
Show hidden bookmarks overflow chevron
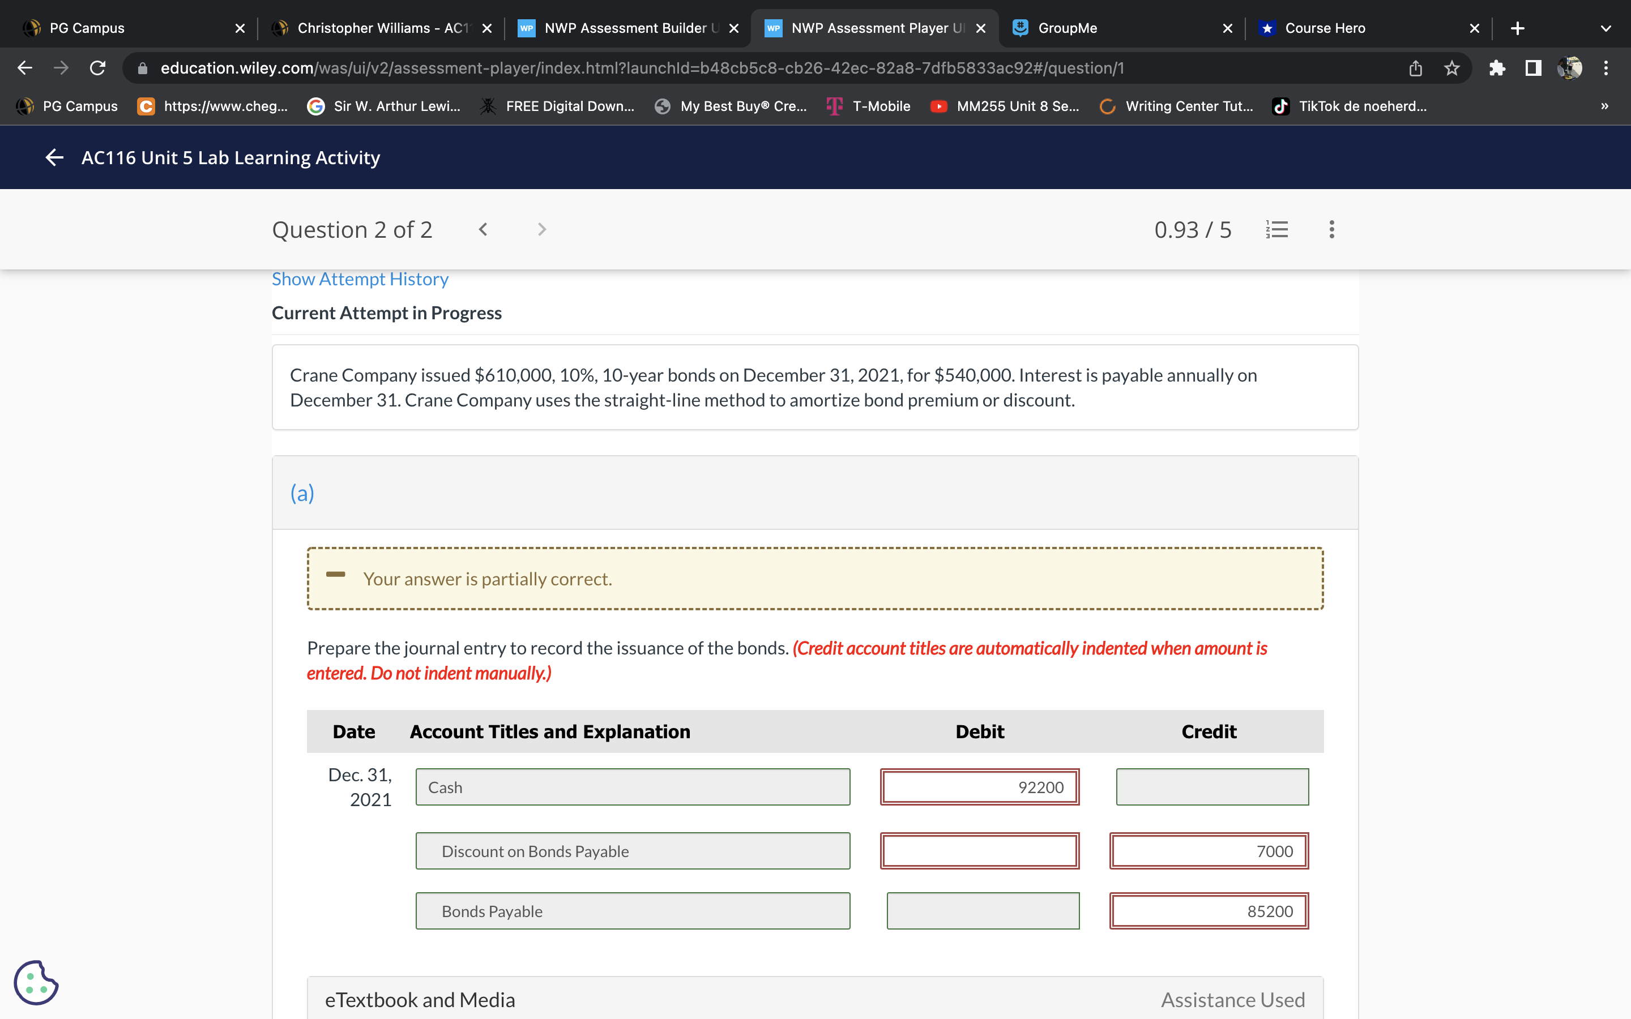(x=1604, y=106)
